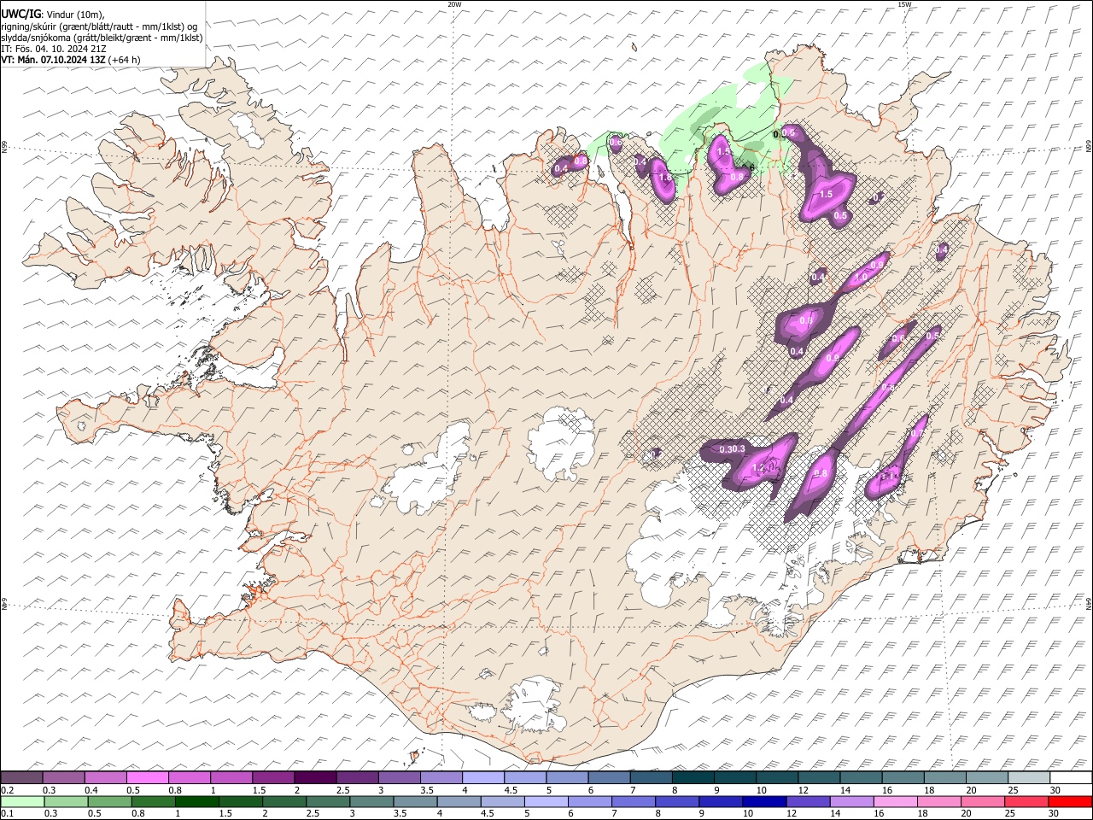Viewport: 1093px width, 820px height.
Task: Click the '1.0' precipitation value on the map
Action: 861,277
